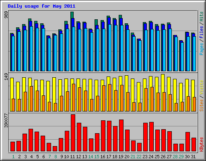Click day label 19 on the x-axis
The width and height of the screenshot is (206, 161).
click(121, 157)
